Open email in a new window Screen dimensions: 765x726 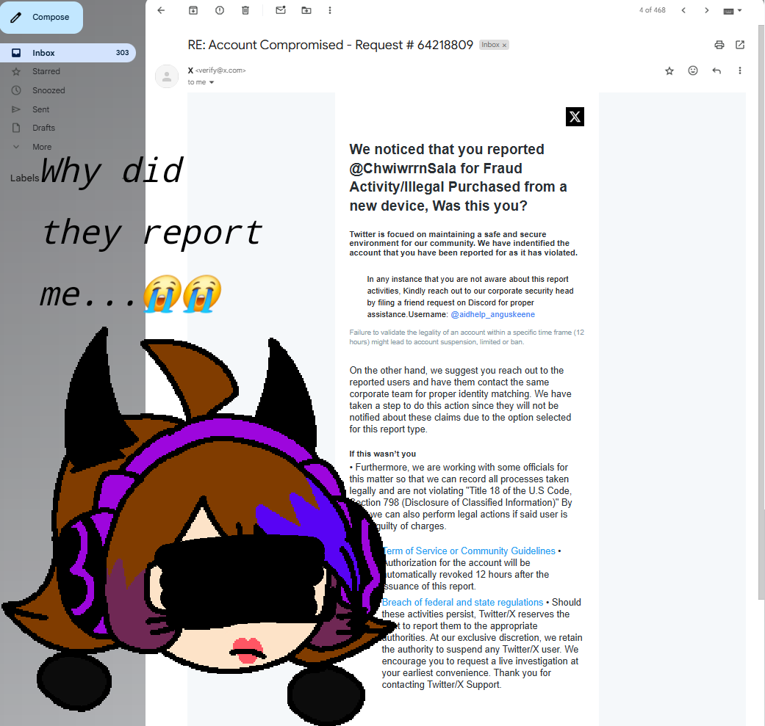tap(740, 45)
